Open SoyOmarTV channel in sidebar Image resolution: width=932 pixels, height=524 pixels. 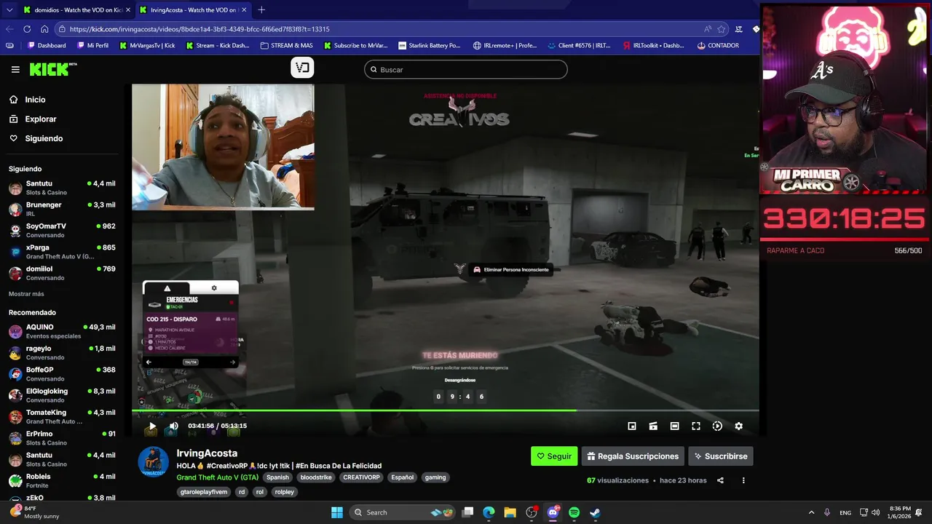click(62, 230)
